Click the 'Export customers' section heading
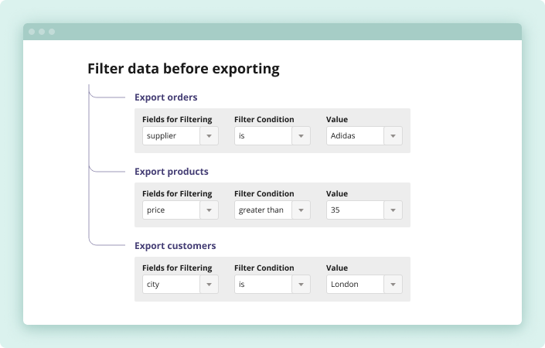 [x=175, y=246]
